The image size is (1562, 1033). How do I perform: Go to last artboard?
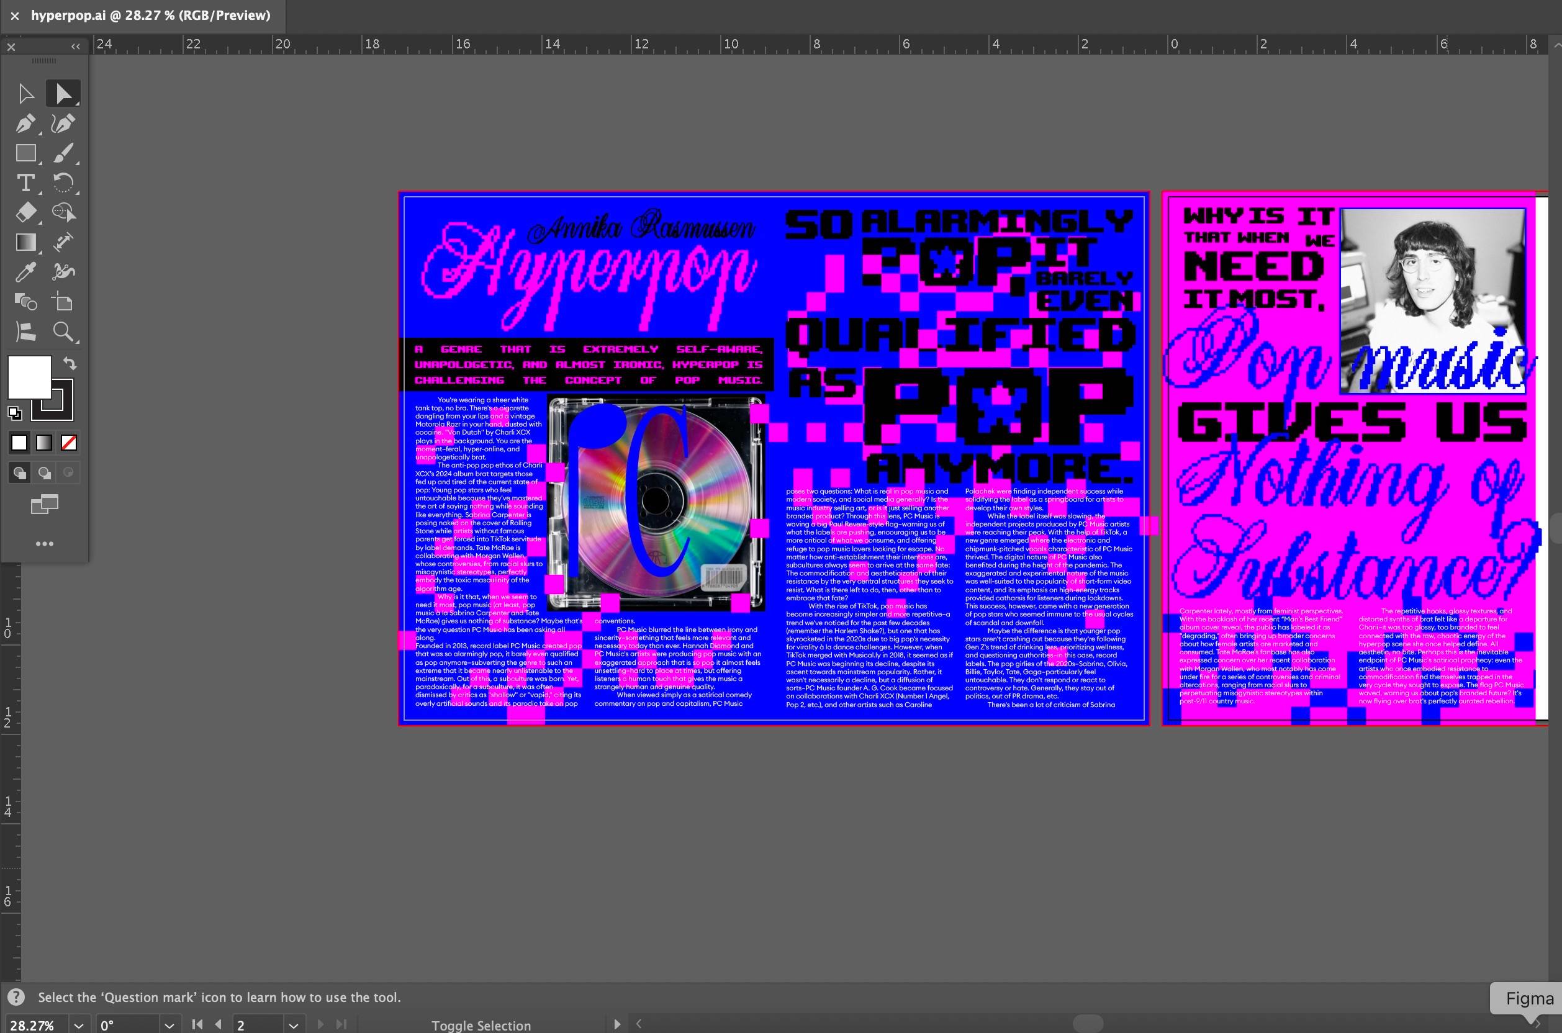(341, 1024)
